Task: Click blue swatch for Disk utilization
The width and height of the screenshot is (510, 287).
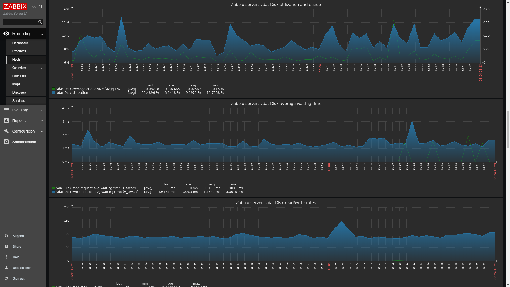Action: point(53,93)
